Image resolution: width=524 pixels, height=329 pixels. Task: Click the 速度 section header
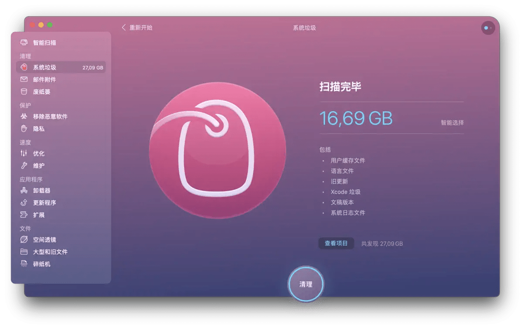pyautogui.click(x=25, y=143)
